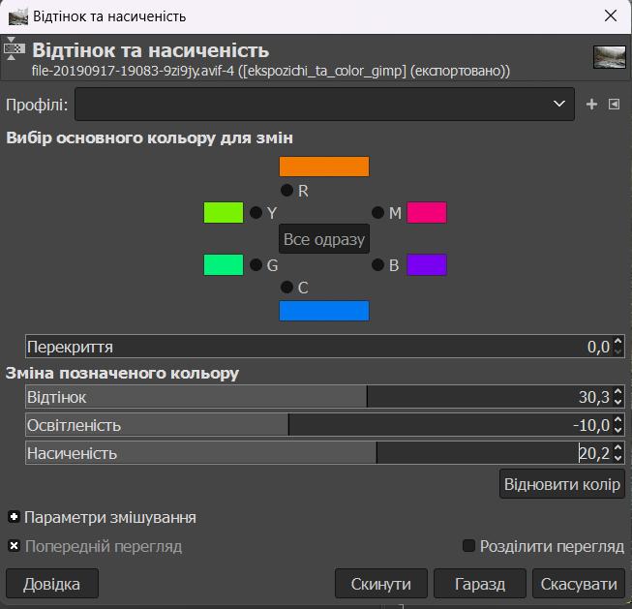Decrease Освітленість value with down arrow
The width and height of the screenshot is (632, 609).
617,430
